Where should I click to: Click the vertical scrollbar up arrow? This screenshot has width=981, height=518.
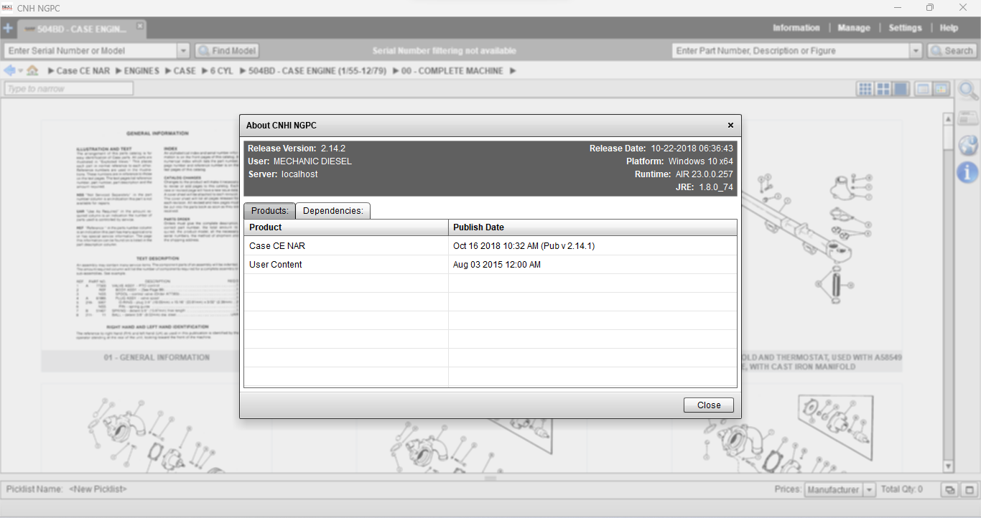point(948,118)
